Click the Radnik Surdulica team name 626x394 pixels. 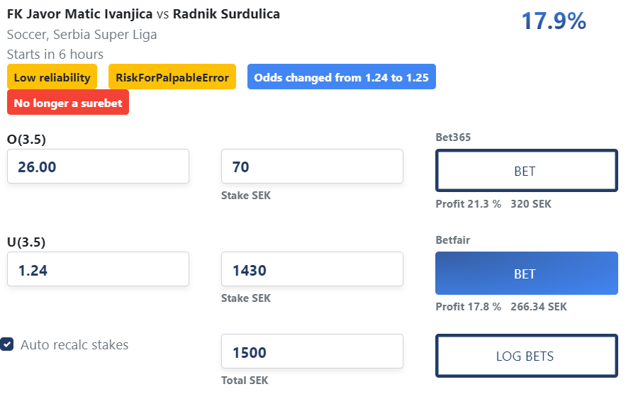tap(226, 14)
